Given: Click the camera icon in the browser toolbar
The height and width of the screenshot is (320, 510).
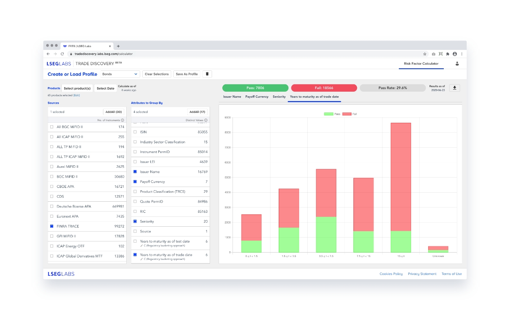Looking at the screenshot, I should (x=434, y=54).
